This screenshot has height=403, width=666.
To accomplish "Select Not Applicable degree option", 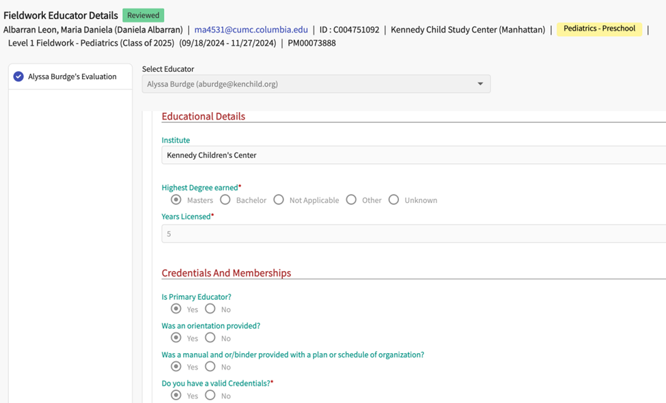I will [x=279, y=200].
